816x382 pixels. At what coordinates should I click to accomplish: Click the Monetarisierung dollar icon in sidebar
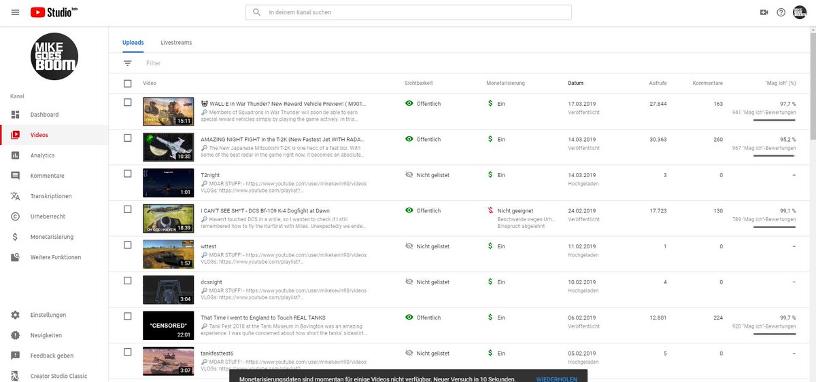coord(16,237)
